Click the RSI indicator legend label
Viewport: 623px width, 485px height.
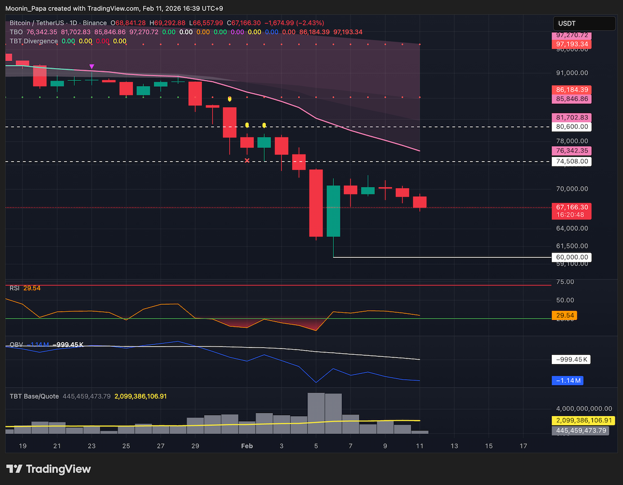click(x=15, y=288)
